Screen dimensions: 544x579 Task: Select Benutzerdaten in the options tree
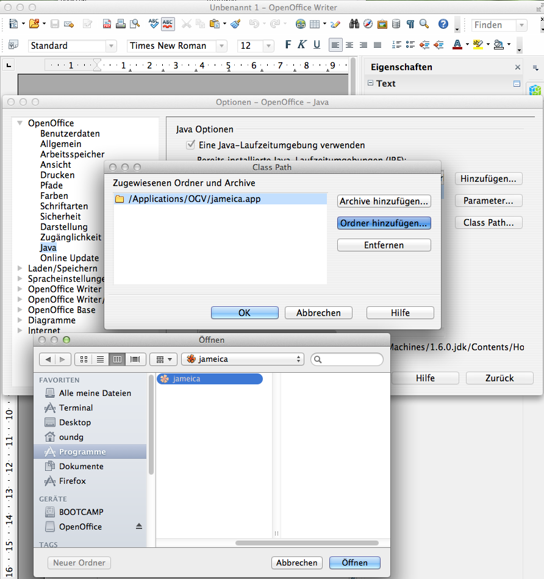click(x=70, y=133)
